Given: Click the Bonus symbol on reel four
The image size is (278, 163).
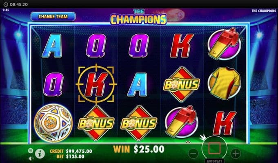Looking at the screenshot, I should point(181,84).
